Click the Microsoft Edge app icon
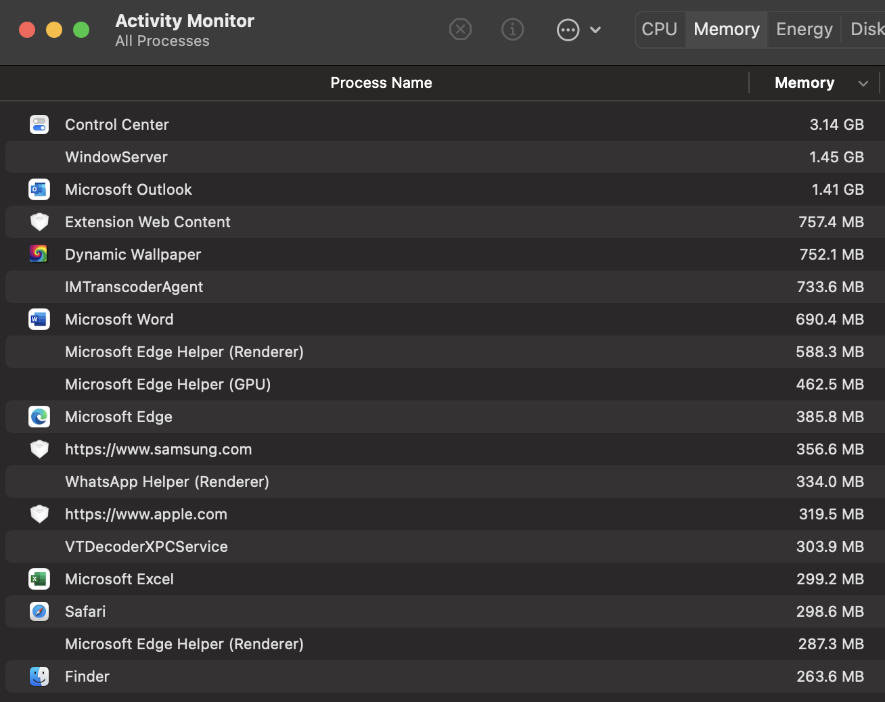 39,417
